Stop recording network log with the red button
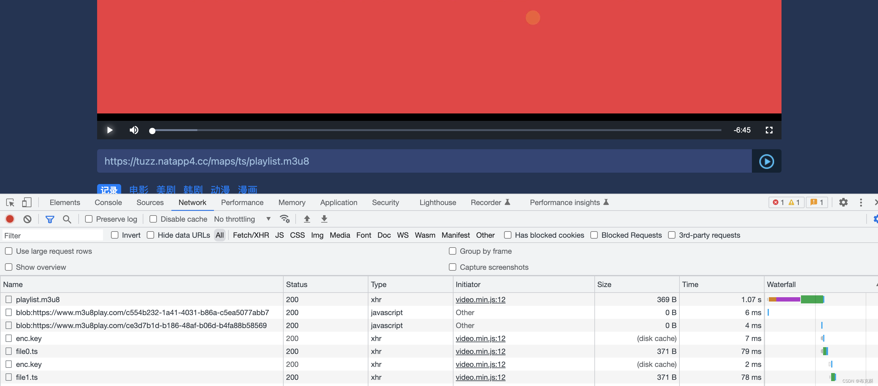Image resolution: width=878 pixels, height=386 pixels. pyautogui.click(x=10, y=219)
